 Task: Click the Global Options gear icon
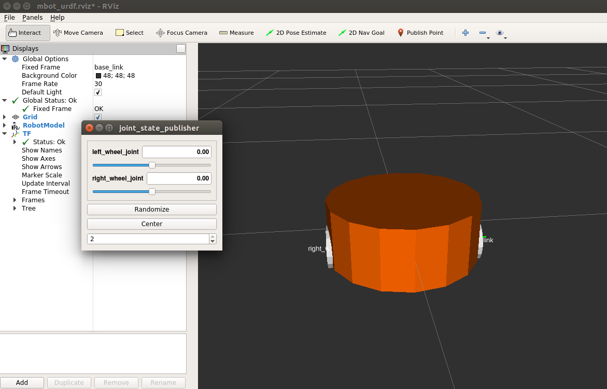click(x=15, y=59)
